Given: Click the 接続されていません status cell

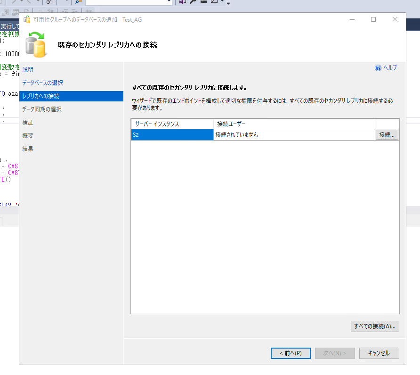Looking at the screenshot, I should (294, 135).
